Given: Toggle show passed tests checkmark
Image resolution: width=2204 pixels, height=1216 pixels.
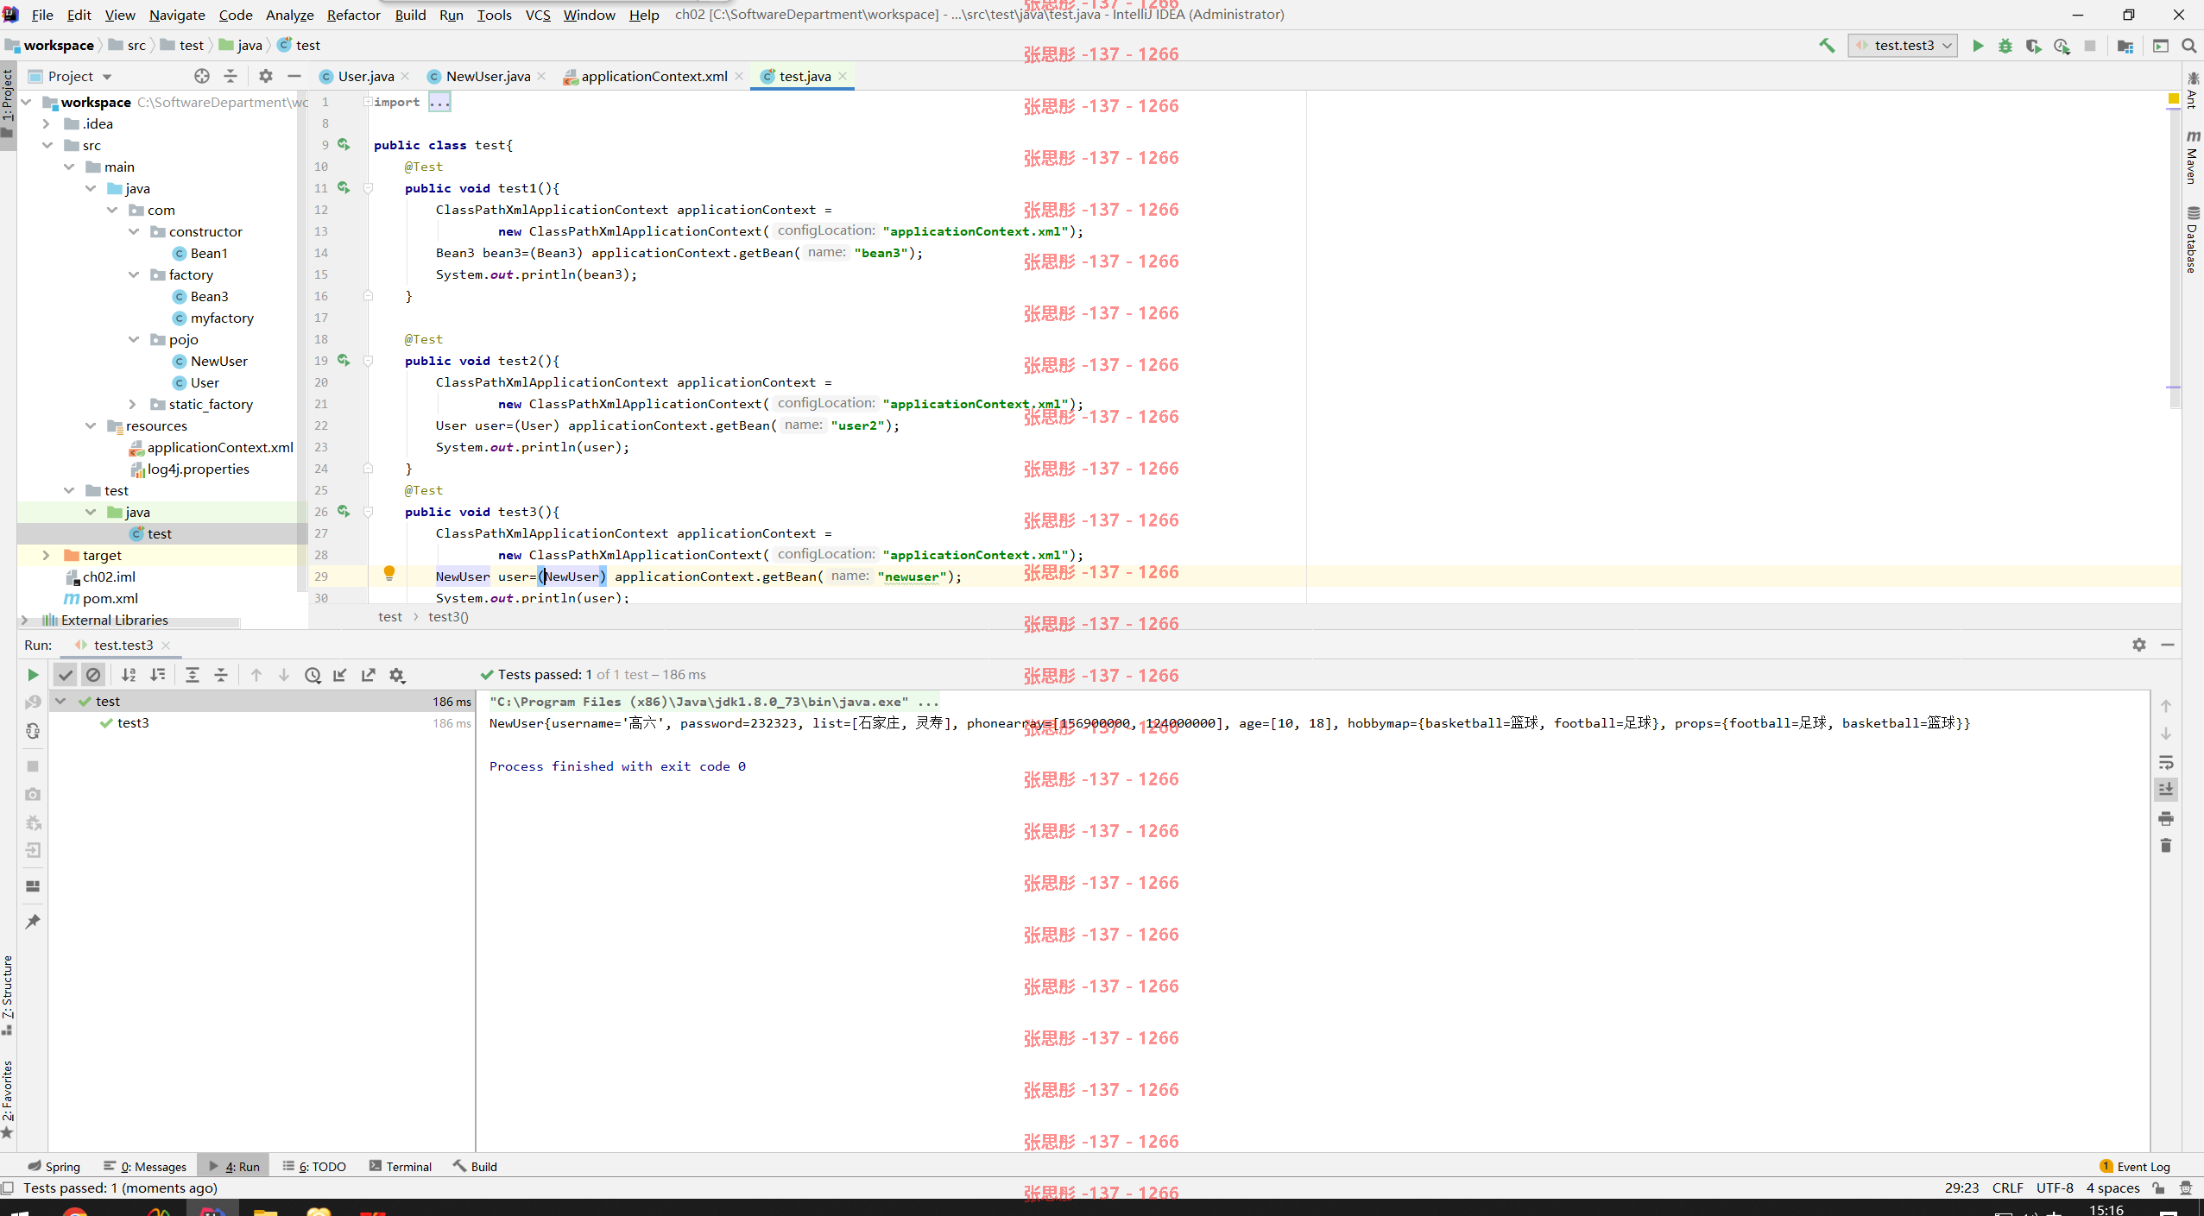Looking at the screenshot, I should (x=66, y=675).
